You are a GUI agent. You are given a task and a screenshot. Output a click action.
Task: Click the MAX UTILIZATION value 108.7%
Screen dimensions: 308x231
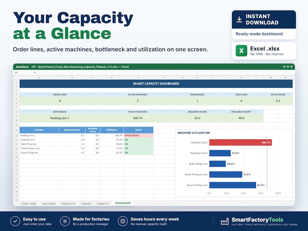tap(138, 118)
